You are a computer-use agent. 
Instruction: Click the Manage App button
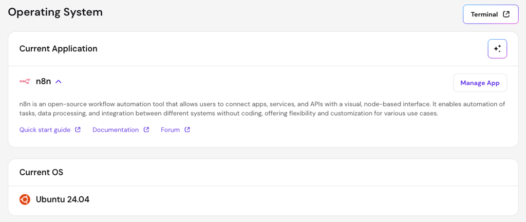coord(480,83)
